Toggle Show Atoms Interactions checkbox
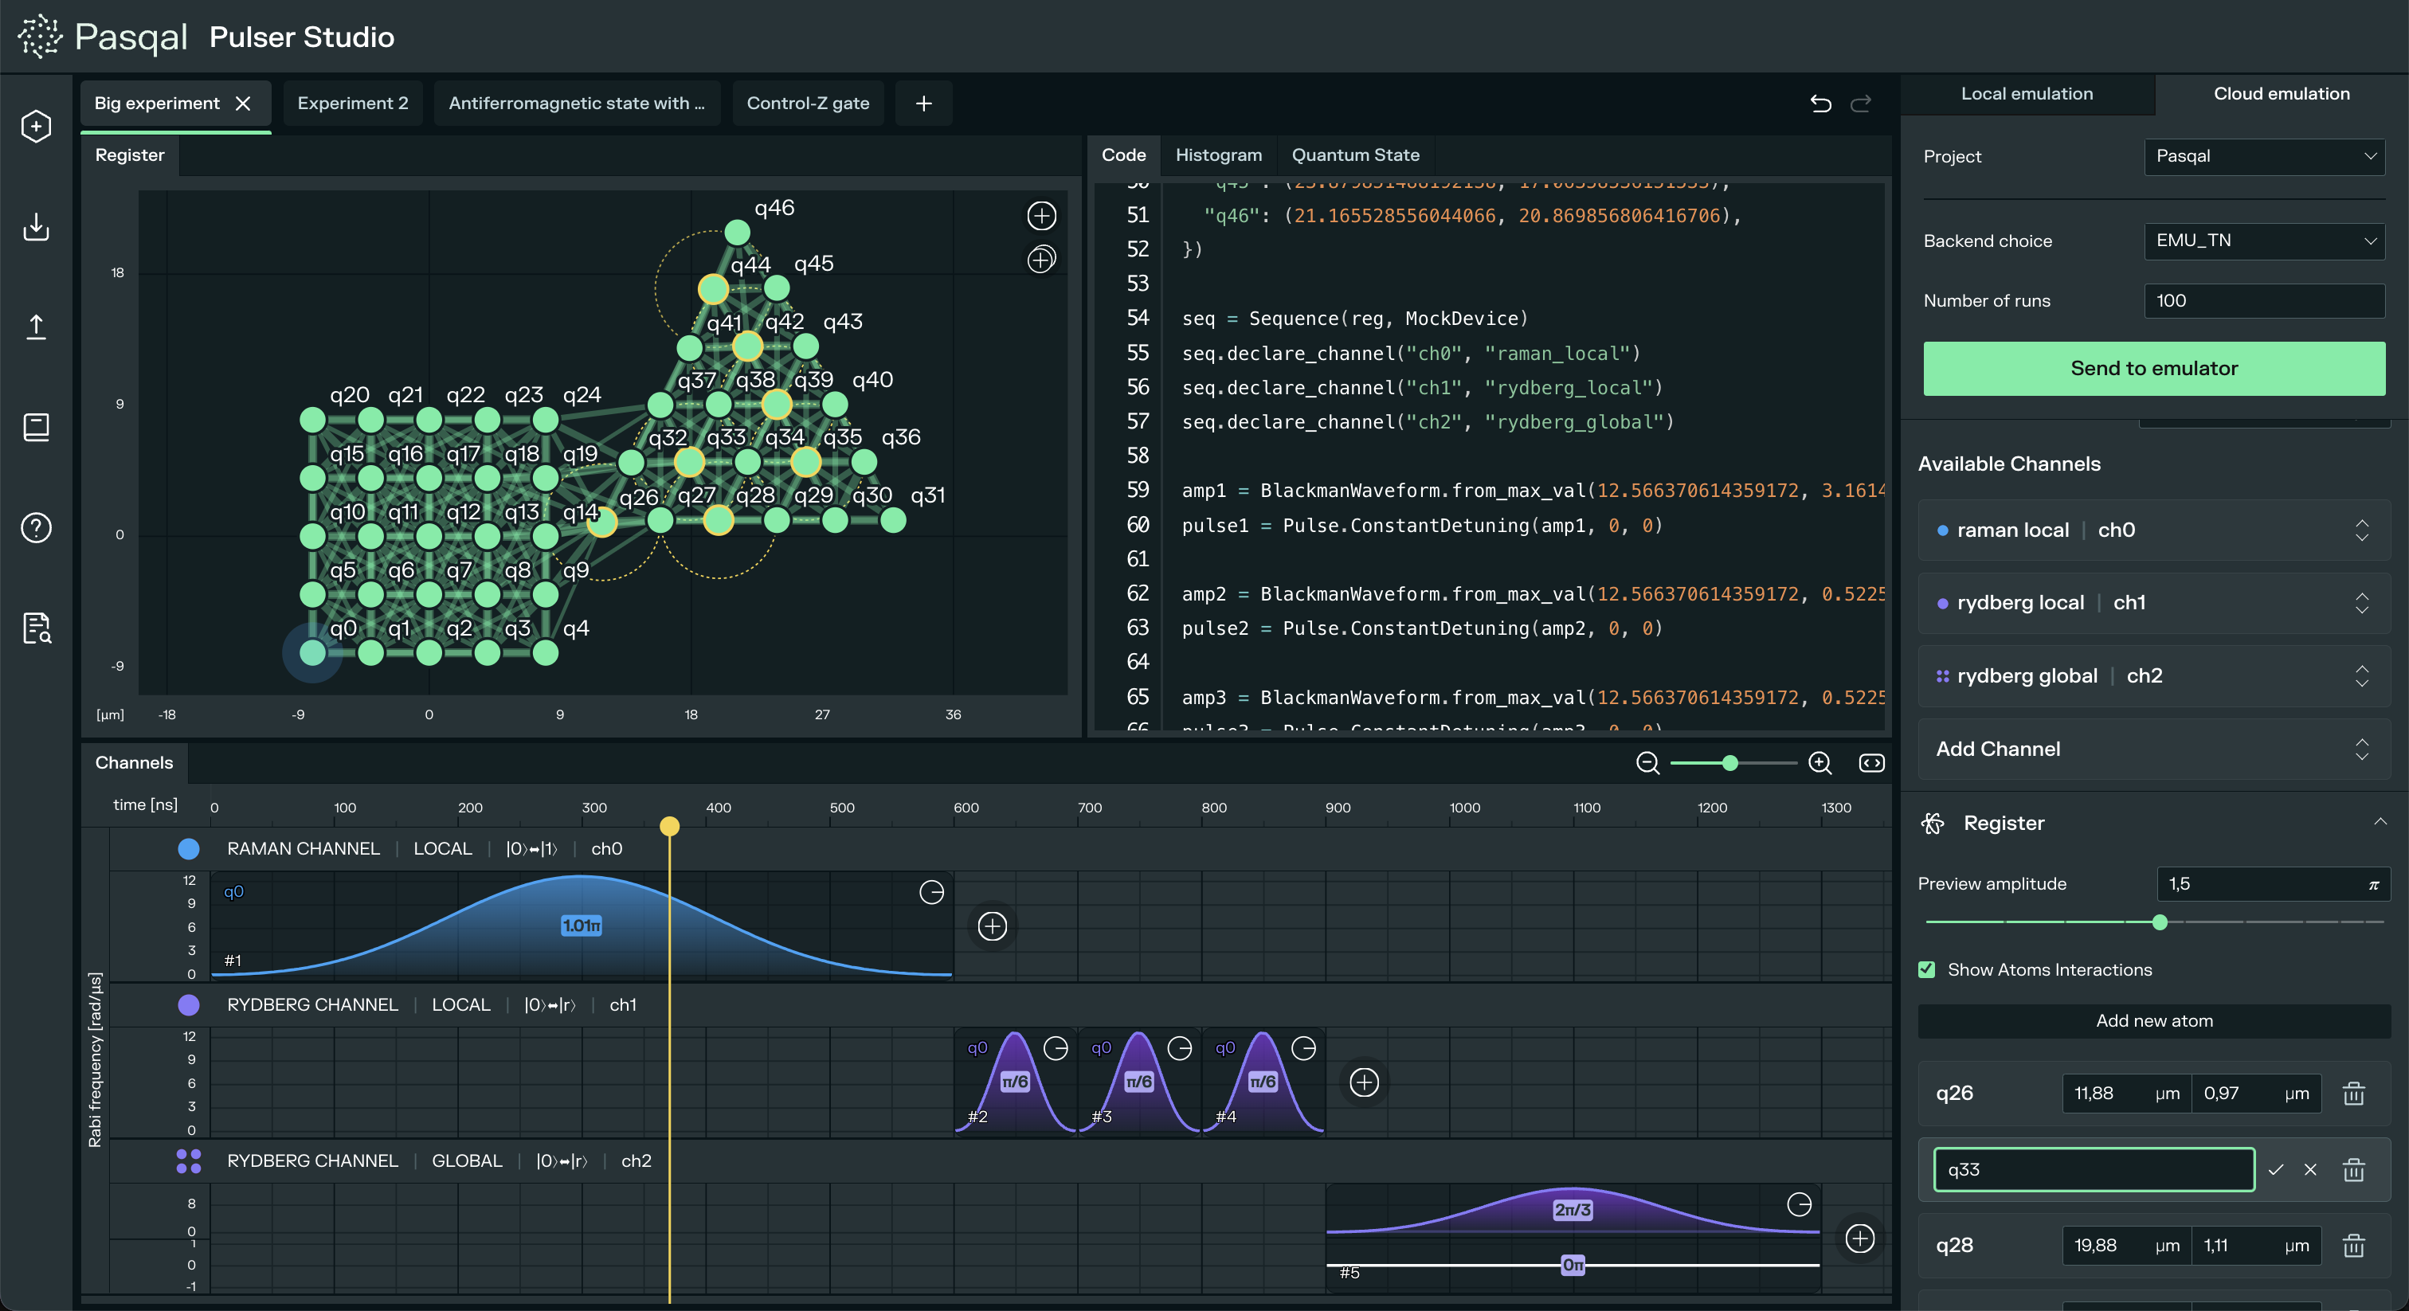 (1927, 969)
